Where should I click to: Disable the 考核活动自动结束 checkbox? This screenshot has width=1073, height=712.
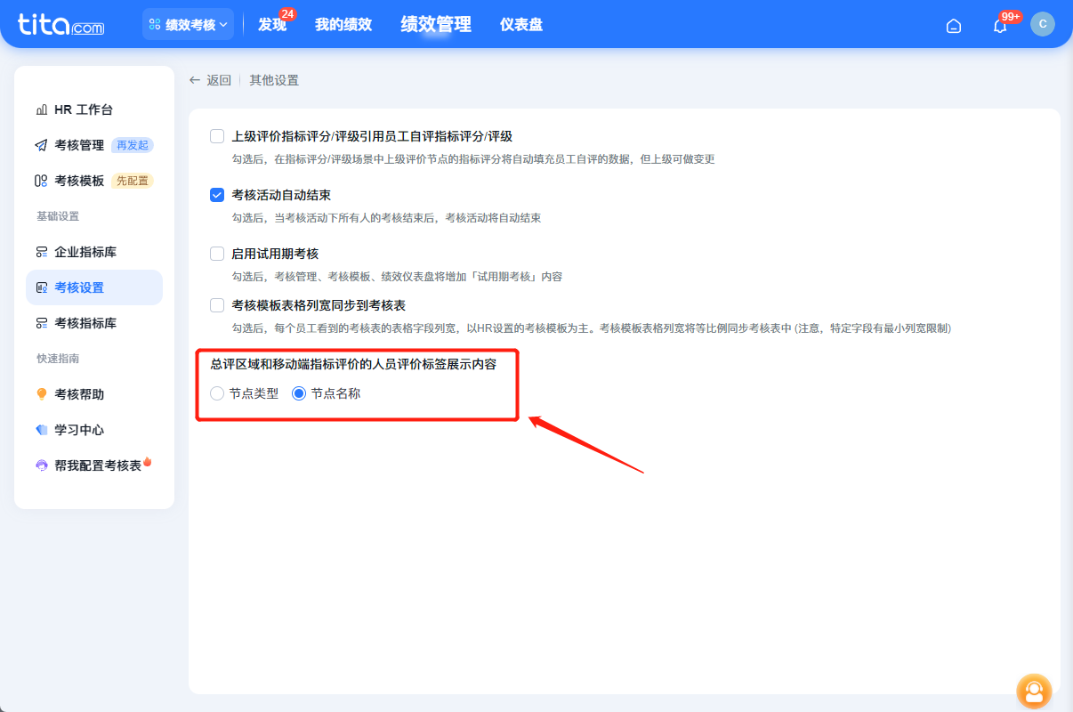[x=216, y=196]
